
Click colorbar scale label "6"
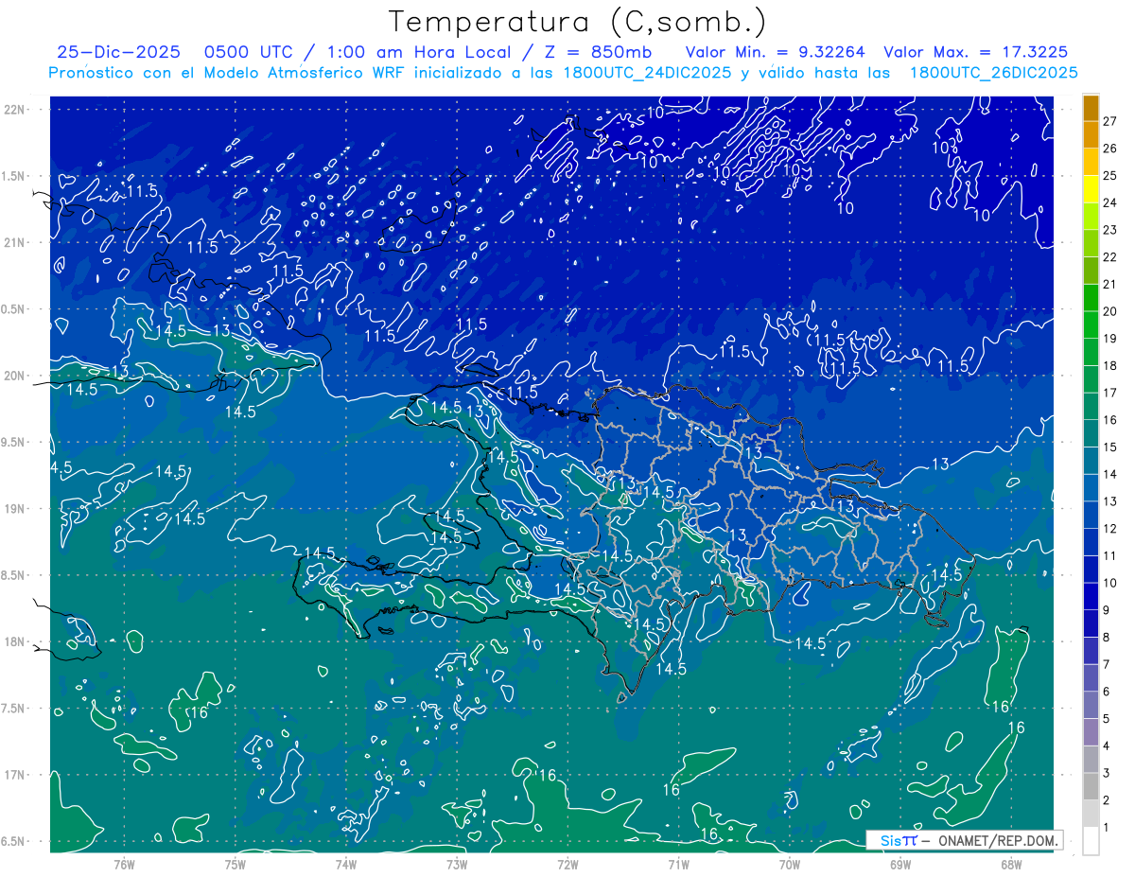coord(1108,692)
